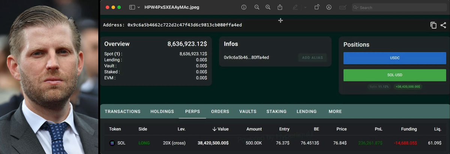Click the SOL token icon in row
The width and height of the screenshot is (450, 154).
click(x=112, y=143)
